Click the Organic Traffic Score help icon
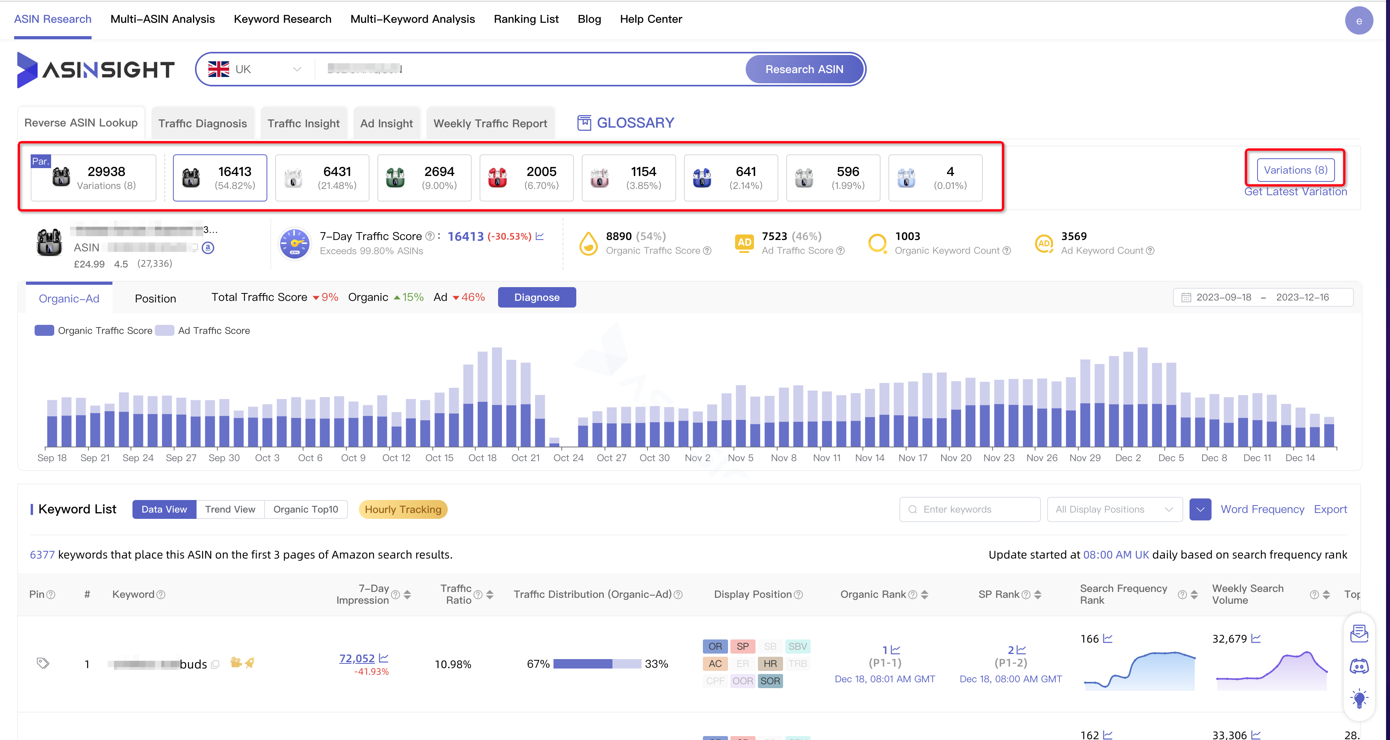This screenshot has width=1390, height=740. click(707, 251)
